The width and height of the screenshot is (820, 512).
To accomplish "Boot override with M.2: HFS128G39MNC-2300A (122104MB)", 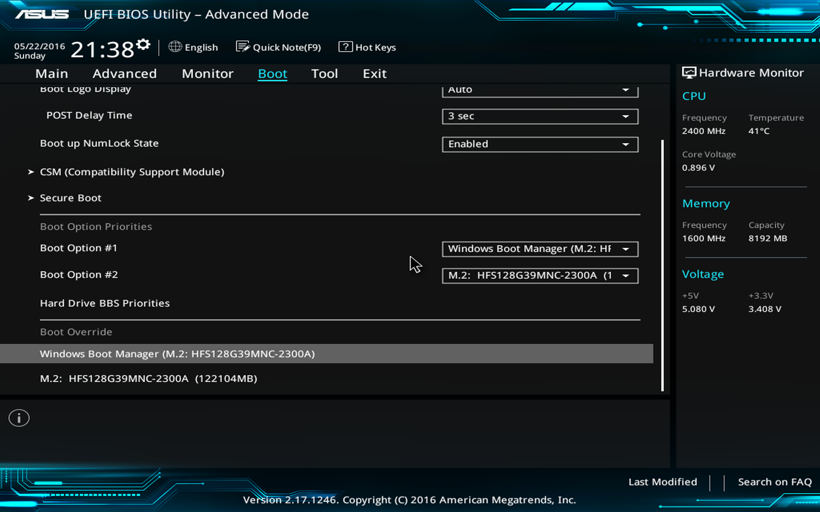I will [148, 378].
